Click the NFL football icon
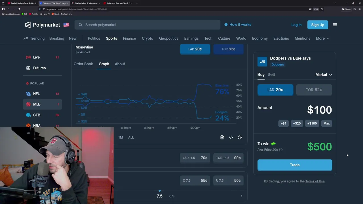 click(28, 94)
